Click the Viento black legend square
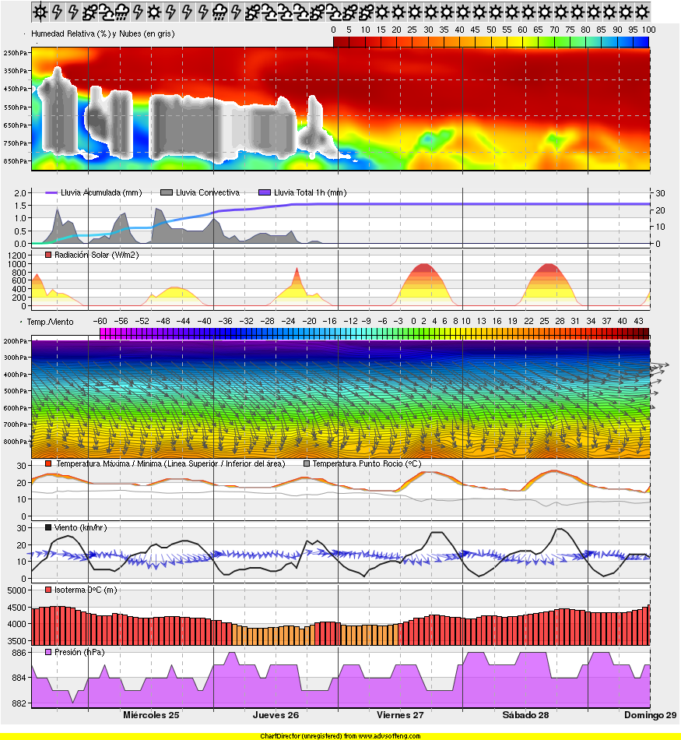This screenshot has height=740, width=681. pyautogui.click(x=48, y=527)
